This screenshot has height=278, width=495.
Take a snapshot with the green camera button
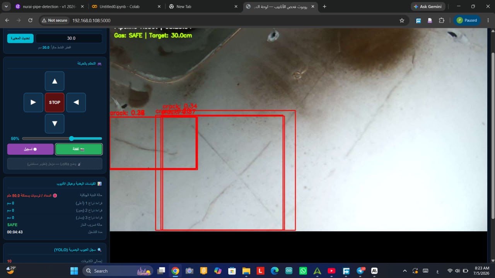(x=79, y=149)
